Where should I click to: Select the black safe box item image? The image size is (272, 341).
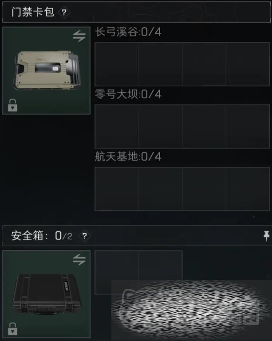pos(47,294)
